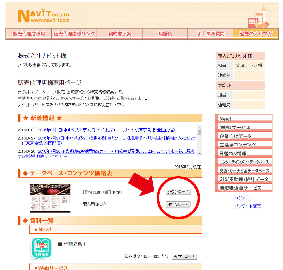Click the news list scroll-up arrow
283x270 pixels.
click(200, 128)
